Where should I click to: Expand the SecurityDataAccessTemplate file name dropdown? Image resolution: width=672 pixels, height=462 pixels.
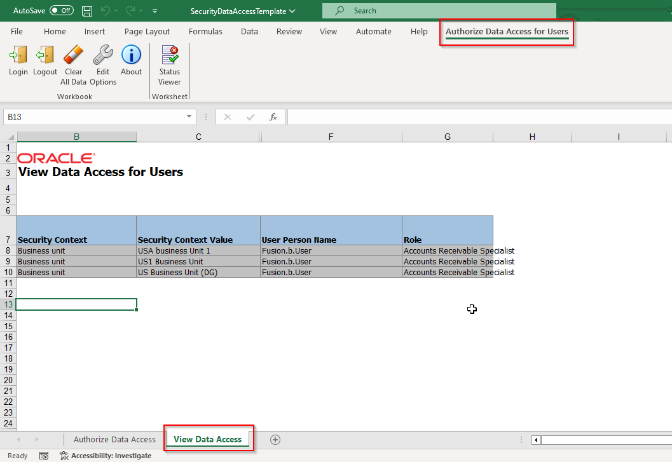292,11
